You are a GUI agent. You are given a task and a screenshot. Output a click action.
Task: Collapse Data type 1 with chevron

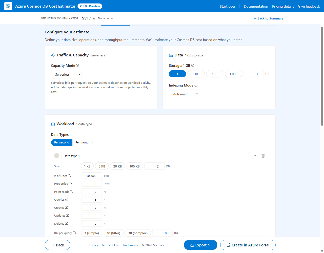(x=255, y=156)
